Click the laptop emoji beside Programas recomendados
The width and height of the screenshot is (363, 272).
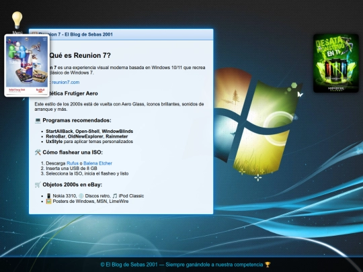click(x=38, y=120)
